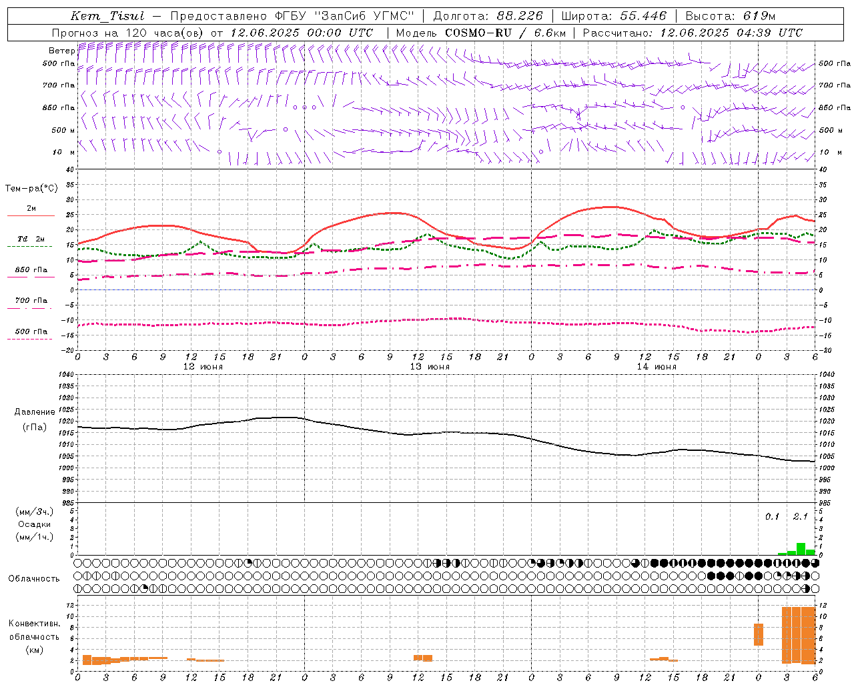Click the 14 июня date label
This screenshot has height=683, width=854.
tap(656, 367)
